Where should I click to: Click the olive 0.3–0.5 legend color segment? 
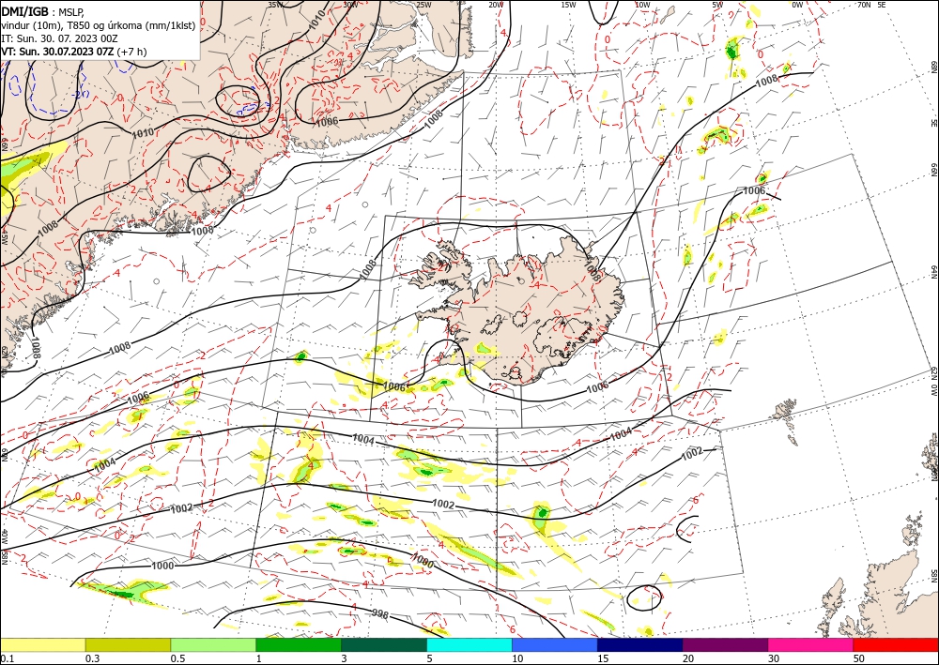(128, 644)
